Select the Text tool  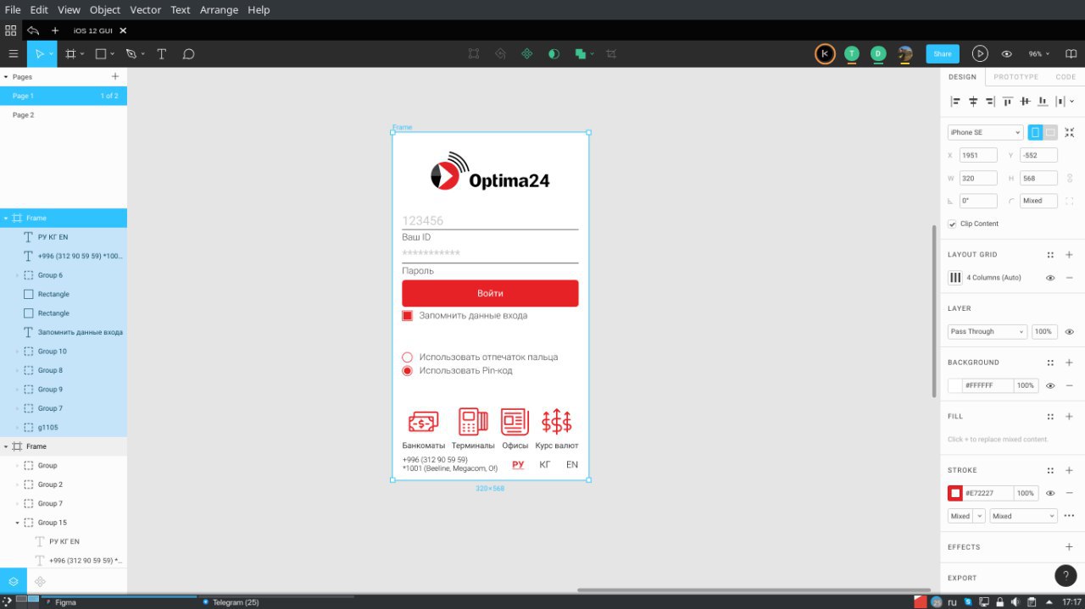tap(161, 53)
